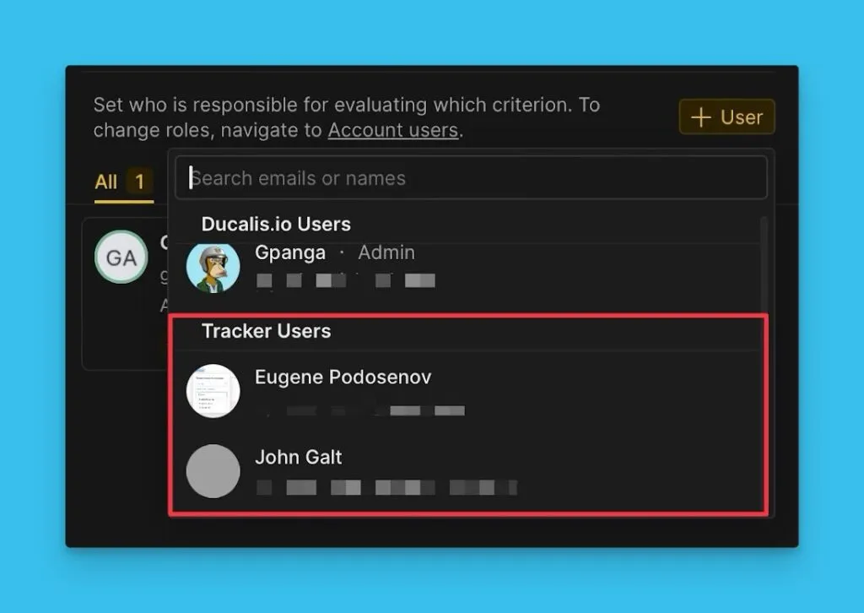
Task: Click the GA initials avatar
Action: point(121,258)
